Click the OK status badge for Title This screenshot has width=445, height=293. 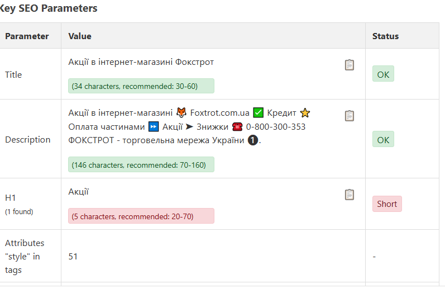[x=383, y=74]
